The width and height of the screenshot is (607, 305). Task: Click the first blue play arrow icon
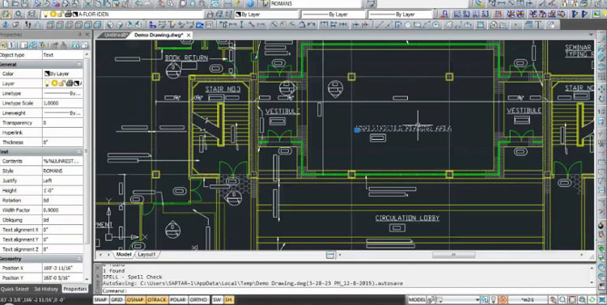pos(575,15)
